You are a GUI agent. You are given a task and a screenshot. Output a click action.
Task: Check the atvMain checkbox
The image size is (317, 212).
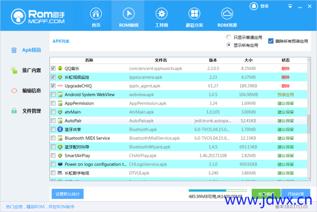pos(53,112)
